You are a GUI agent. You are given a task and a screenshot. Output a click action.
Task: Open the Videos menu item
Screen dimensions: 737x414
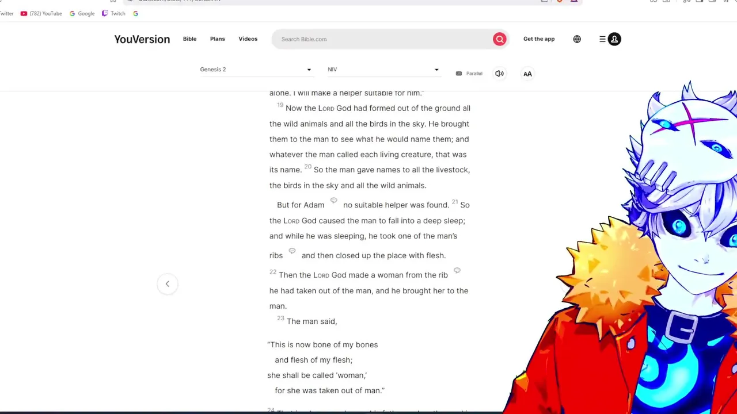(248, 39)
